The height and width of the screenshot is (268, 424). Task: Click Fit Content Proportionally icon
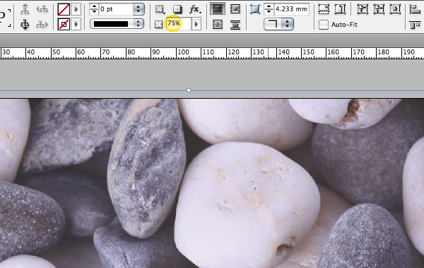pos(340,9)
